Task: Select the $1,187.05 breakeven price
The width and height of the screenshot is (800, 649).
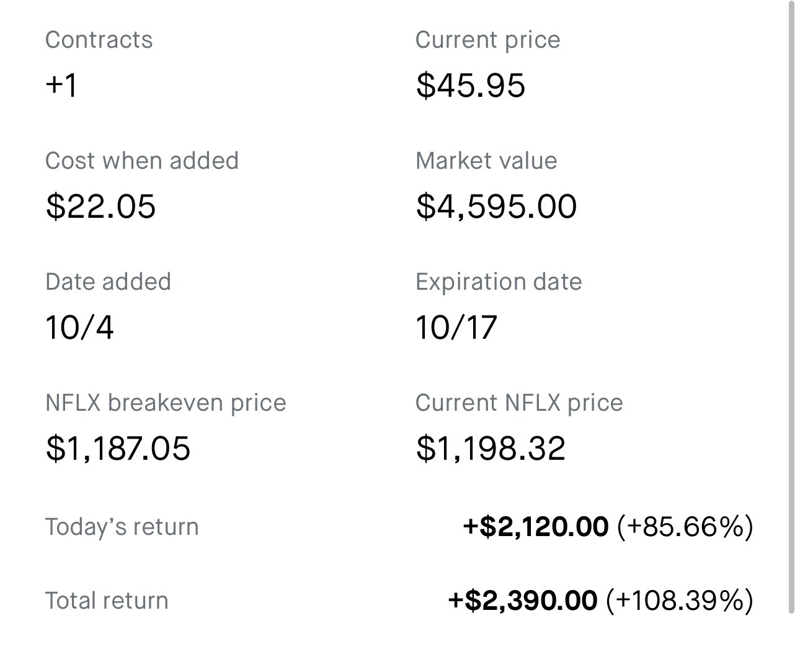Action: point(118,448)
